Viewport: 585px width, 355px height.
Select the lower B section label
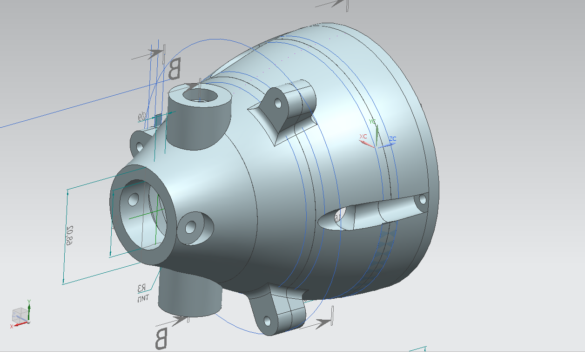pyautogui.click(x=161, y=338)
